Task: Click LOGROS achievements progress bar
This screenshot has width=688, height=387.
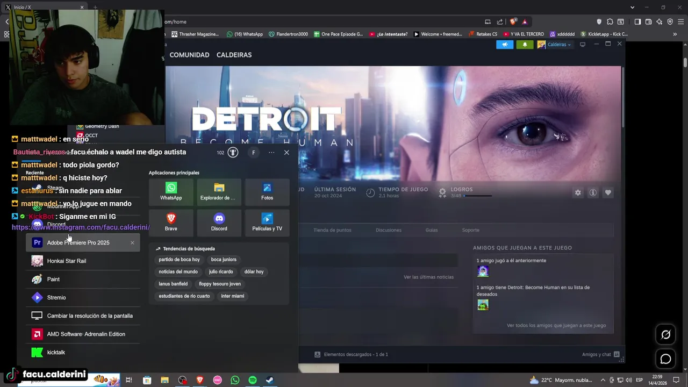Action: 477,196
